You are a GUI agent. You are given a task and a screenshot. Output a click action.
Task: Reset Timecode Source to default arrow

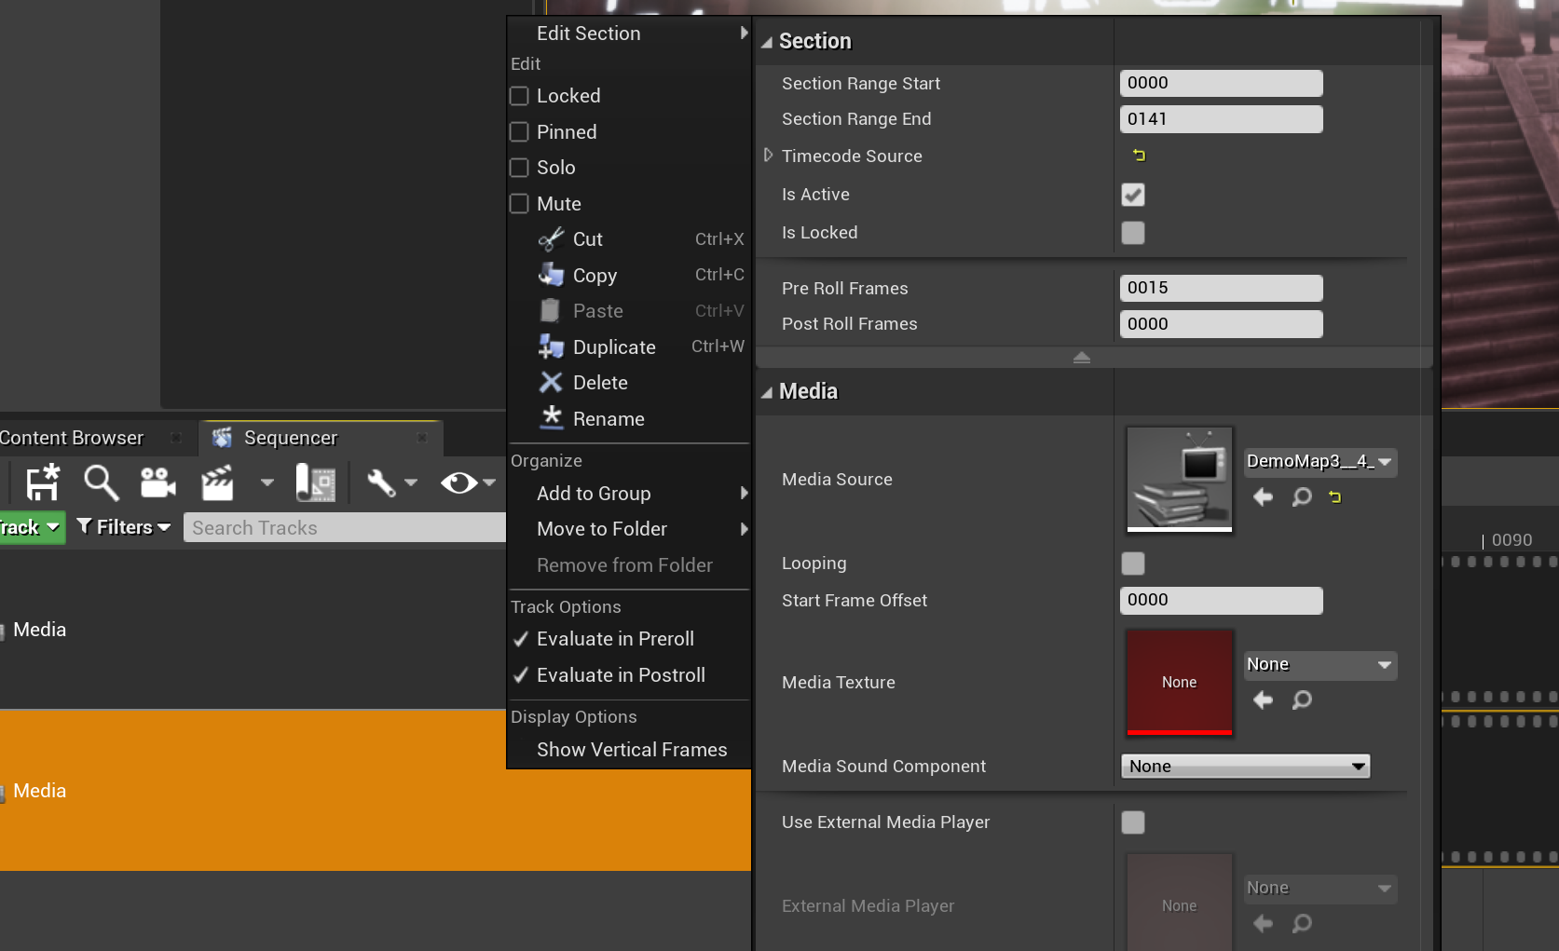[1139, 156]
